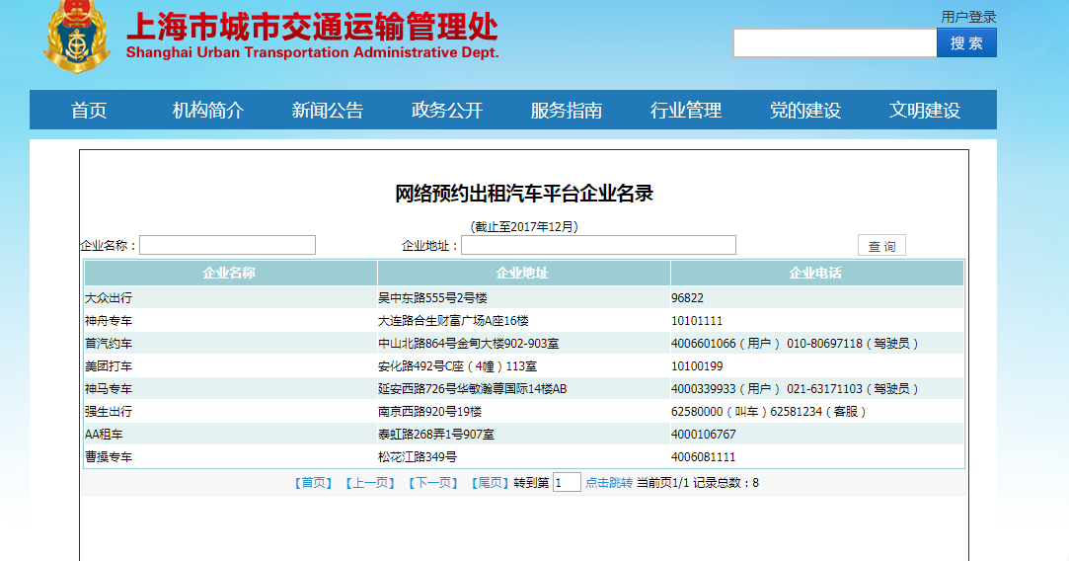
Task: Click the 【首页】 pagination link
Action: point(313,483)
